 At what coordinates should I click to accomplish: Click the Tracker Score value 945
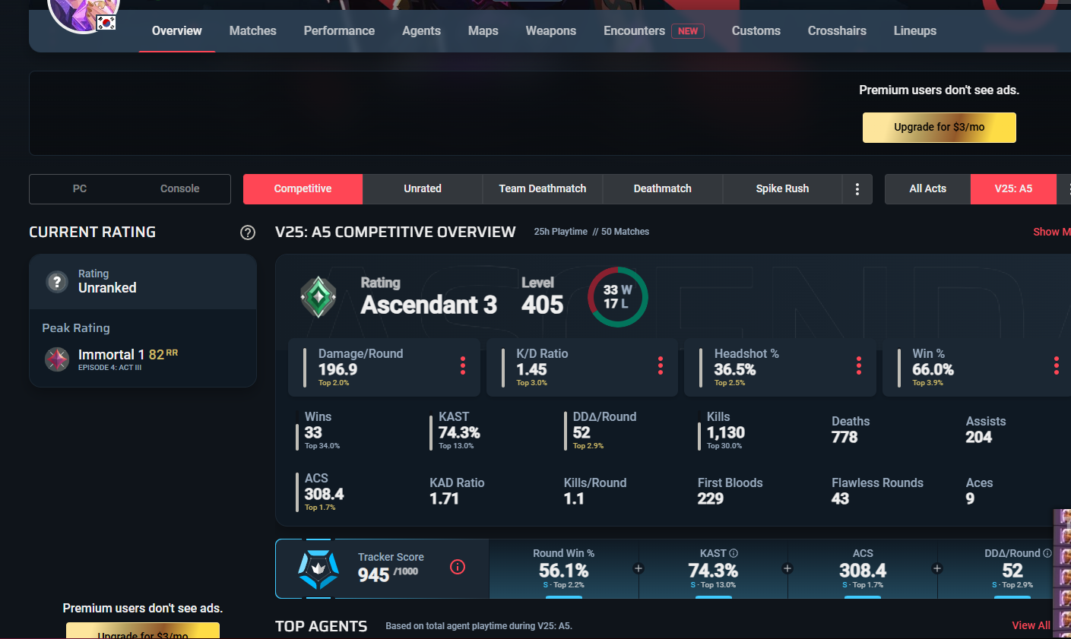[374, 575]
